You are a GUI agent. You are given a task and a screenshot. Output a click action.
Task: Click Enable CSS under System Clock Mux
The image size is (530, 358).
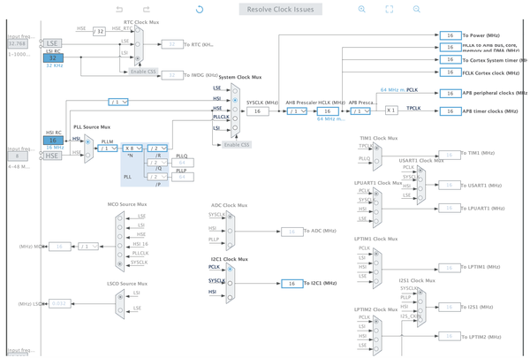click(237, 144)
